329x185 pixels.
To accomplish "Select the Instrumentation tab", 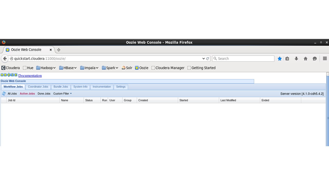I will 102,87.
